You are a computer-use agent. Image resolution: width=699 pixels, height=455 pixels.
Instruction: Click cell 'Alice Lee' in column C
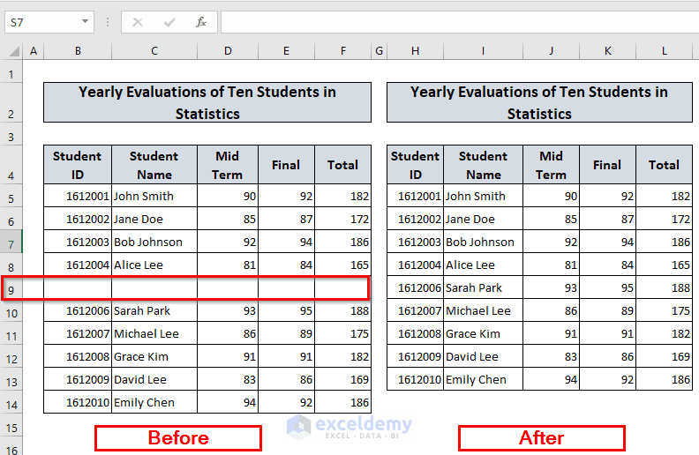pos(154,265)
